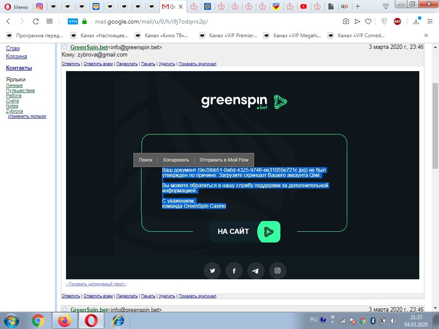Open the Telegram link icon in email
Screen dimensions: 439x329
256,271
